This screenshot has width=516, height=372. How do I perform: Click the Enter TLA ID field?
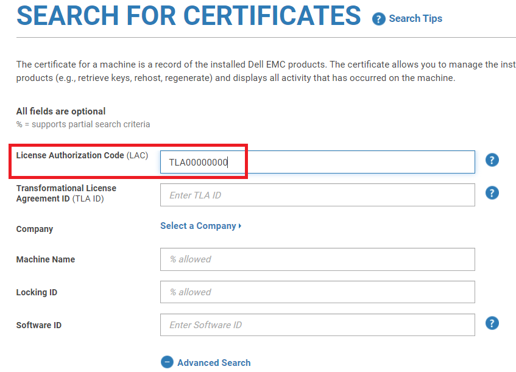317,194
